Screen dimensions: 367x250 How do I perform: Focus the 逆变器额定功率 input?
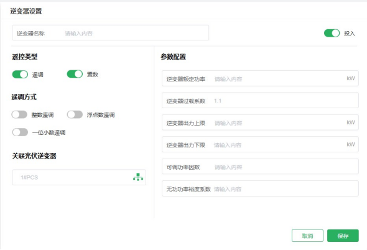tap(260, 78)
